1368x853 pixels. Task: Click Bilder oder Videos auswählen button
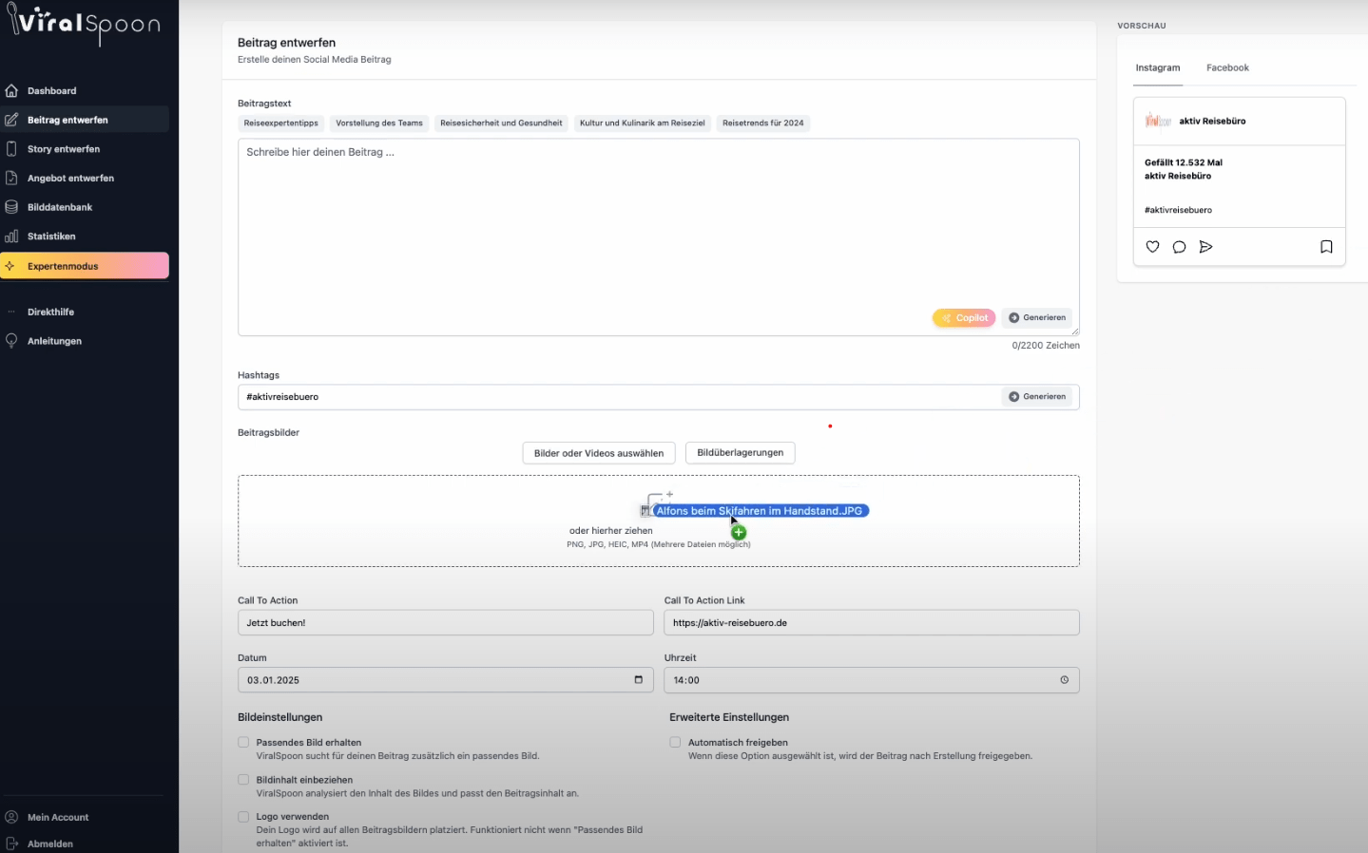point(598,453)
